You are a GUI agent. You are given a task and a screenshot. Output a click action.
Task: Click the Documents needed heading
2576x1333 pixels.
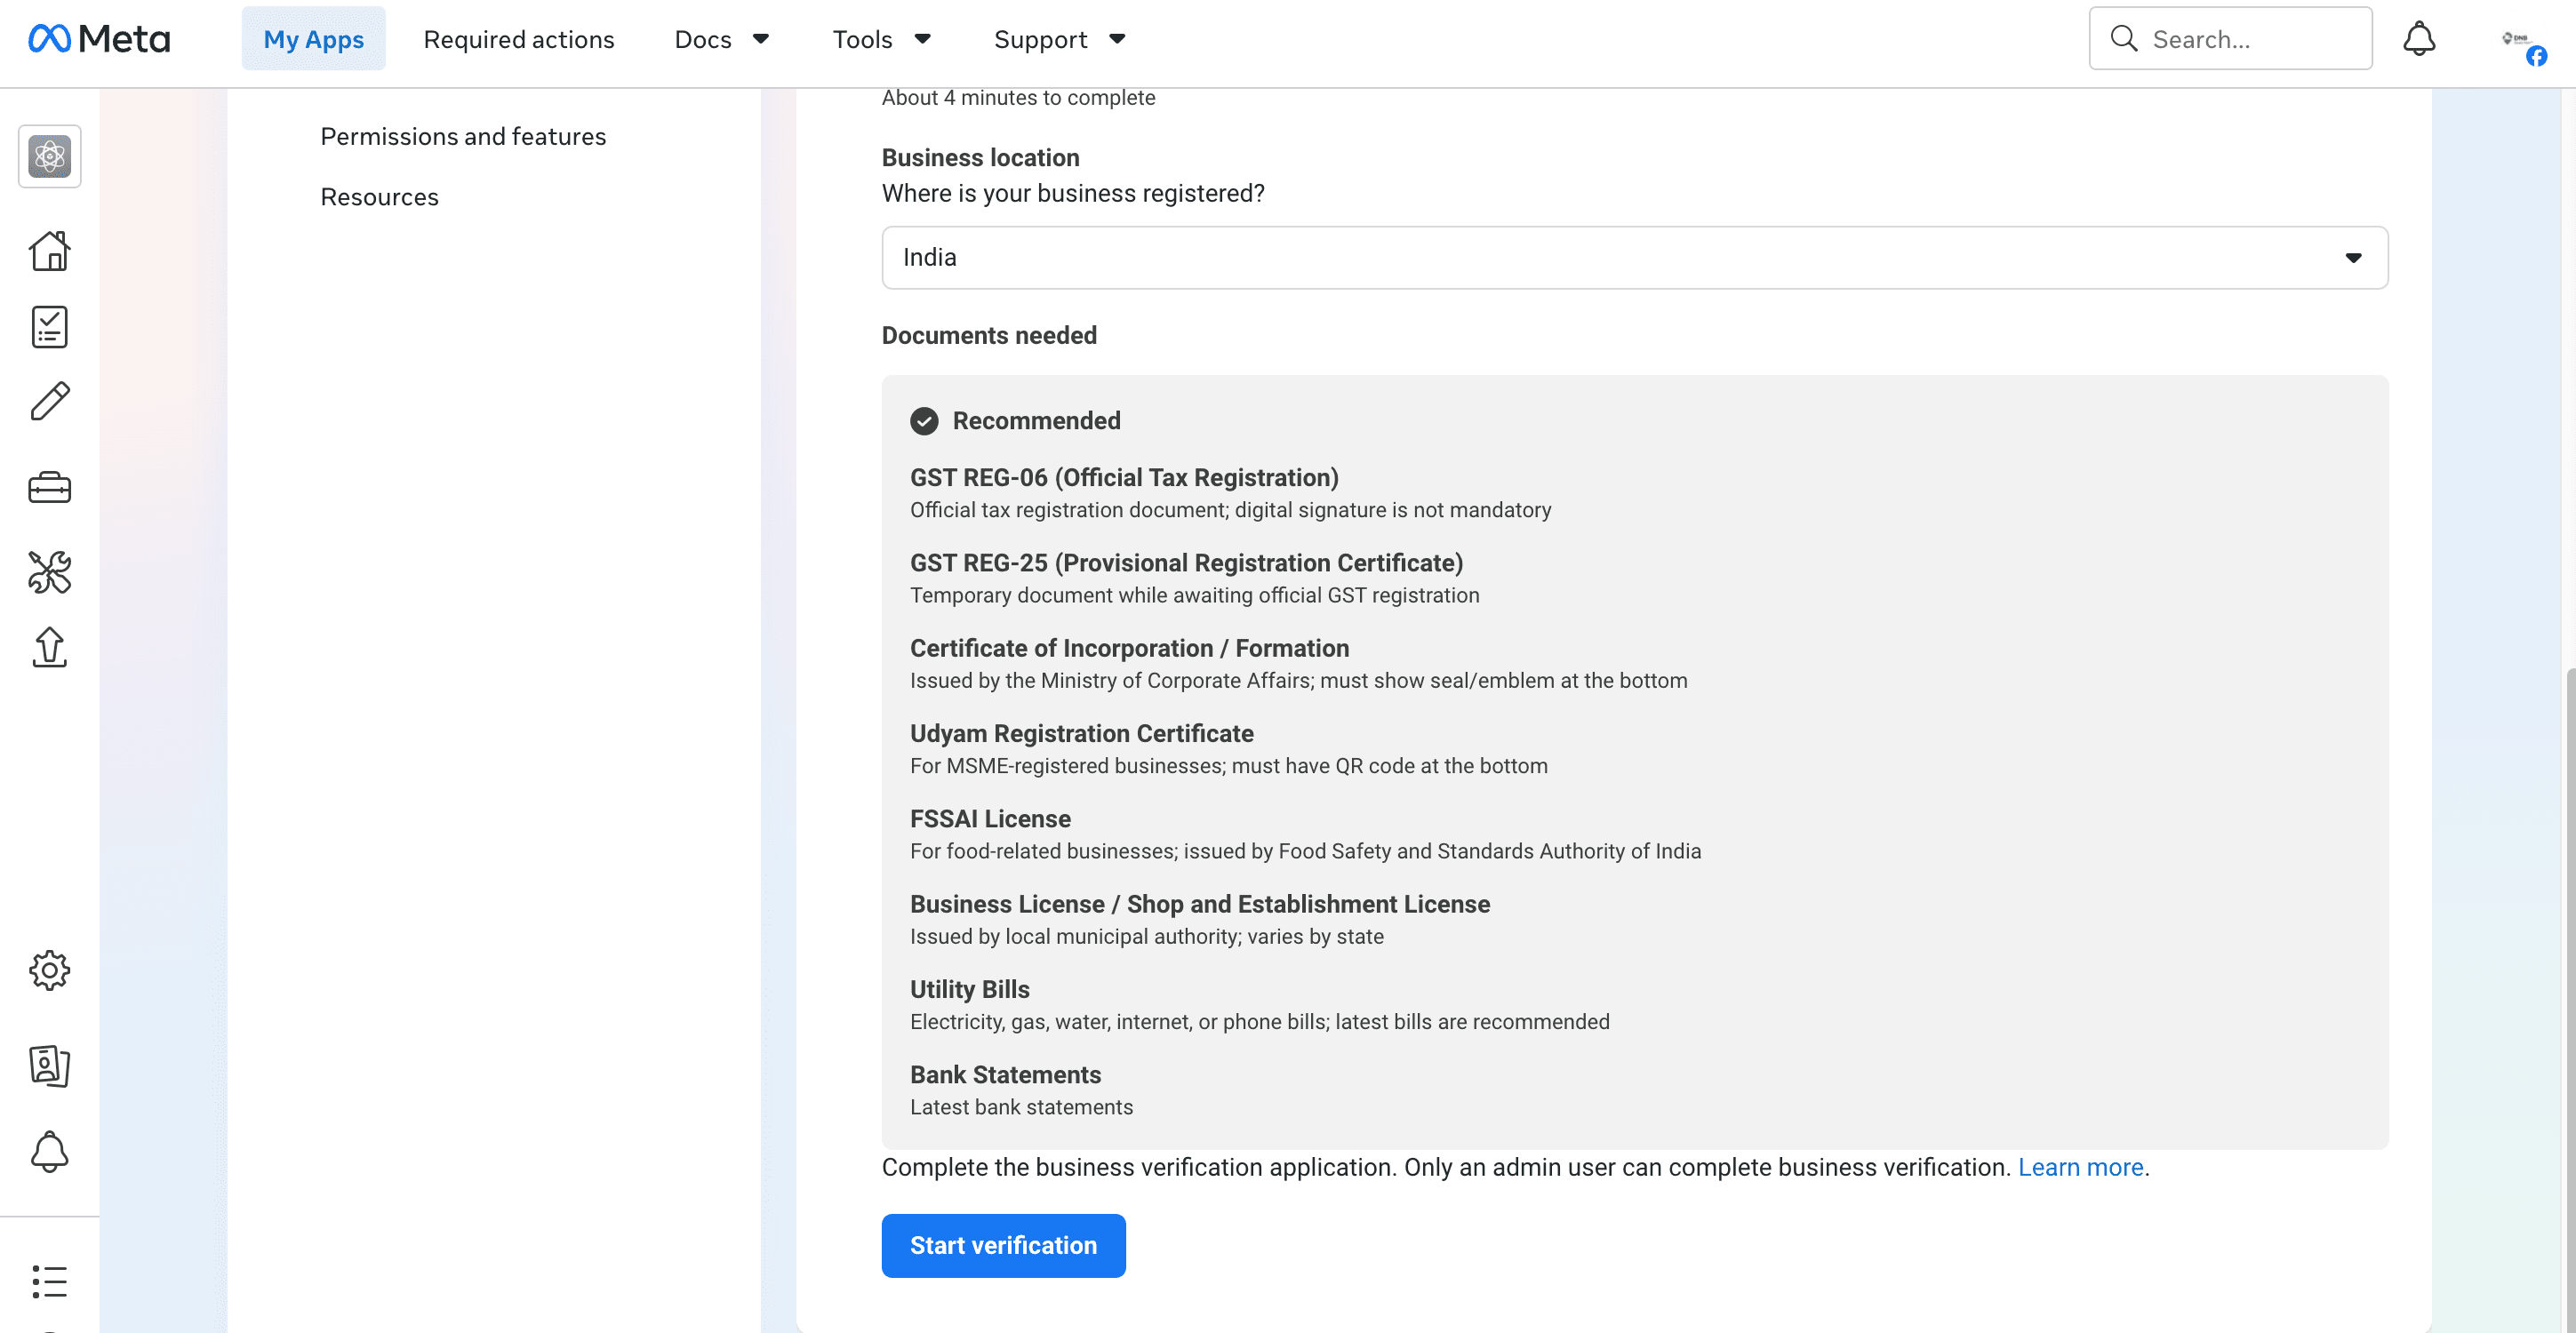point(989,335)
